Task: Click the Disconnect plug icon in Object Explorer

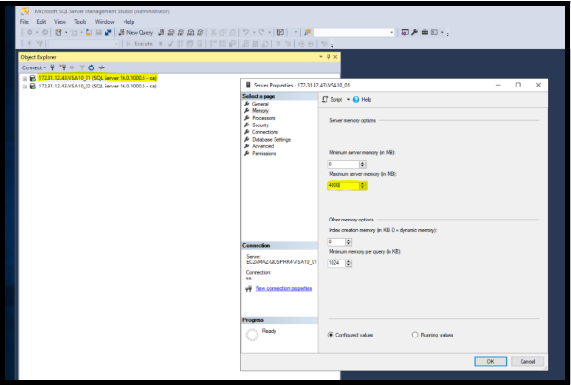Action: coord(63,67)
